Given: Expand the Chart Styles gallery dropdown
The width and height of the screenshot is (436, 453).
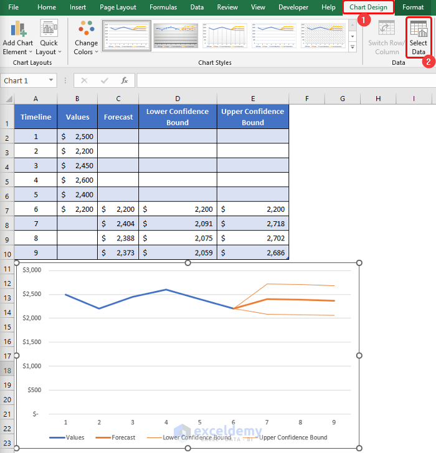Looking at the screenshot, I should [x=353, y=48].
